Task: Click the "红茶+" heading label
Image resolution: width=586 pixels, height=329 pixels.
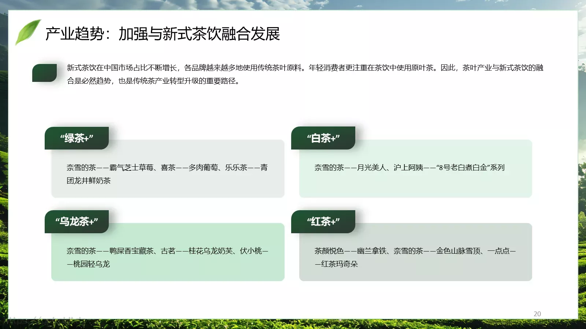Action: (323, 222)
